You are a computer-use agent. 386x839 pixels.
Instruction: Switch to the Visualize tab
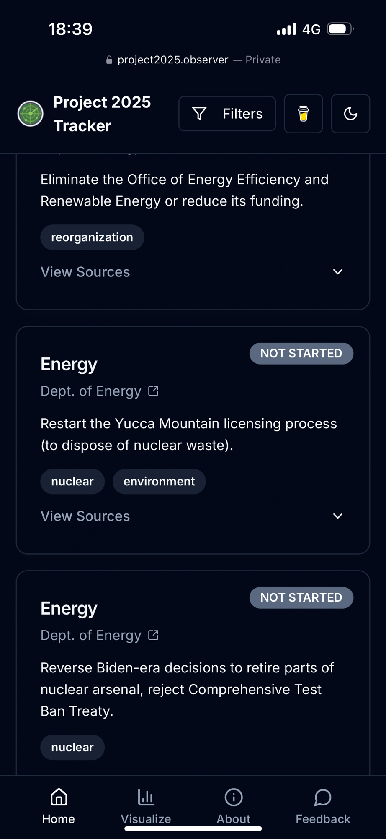coord(146,806)
